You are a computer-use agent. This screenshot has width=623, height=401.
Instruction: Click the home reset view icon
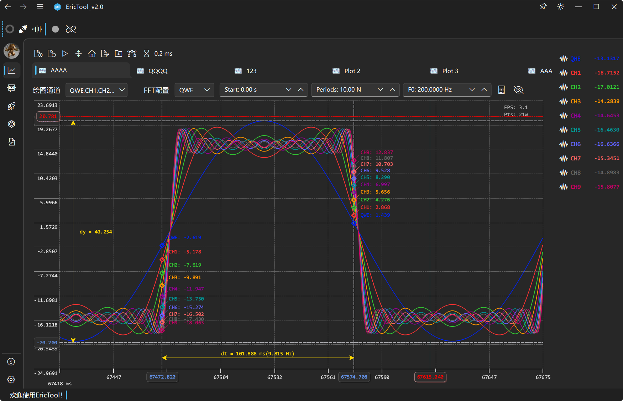tap(92, 53)
